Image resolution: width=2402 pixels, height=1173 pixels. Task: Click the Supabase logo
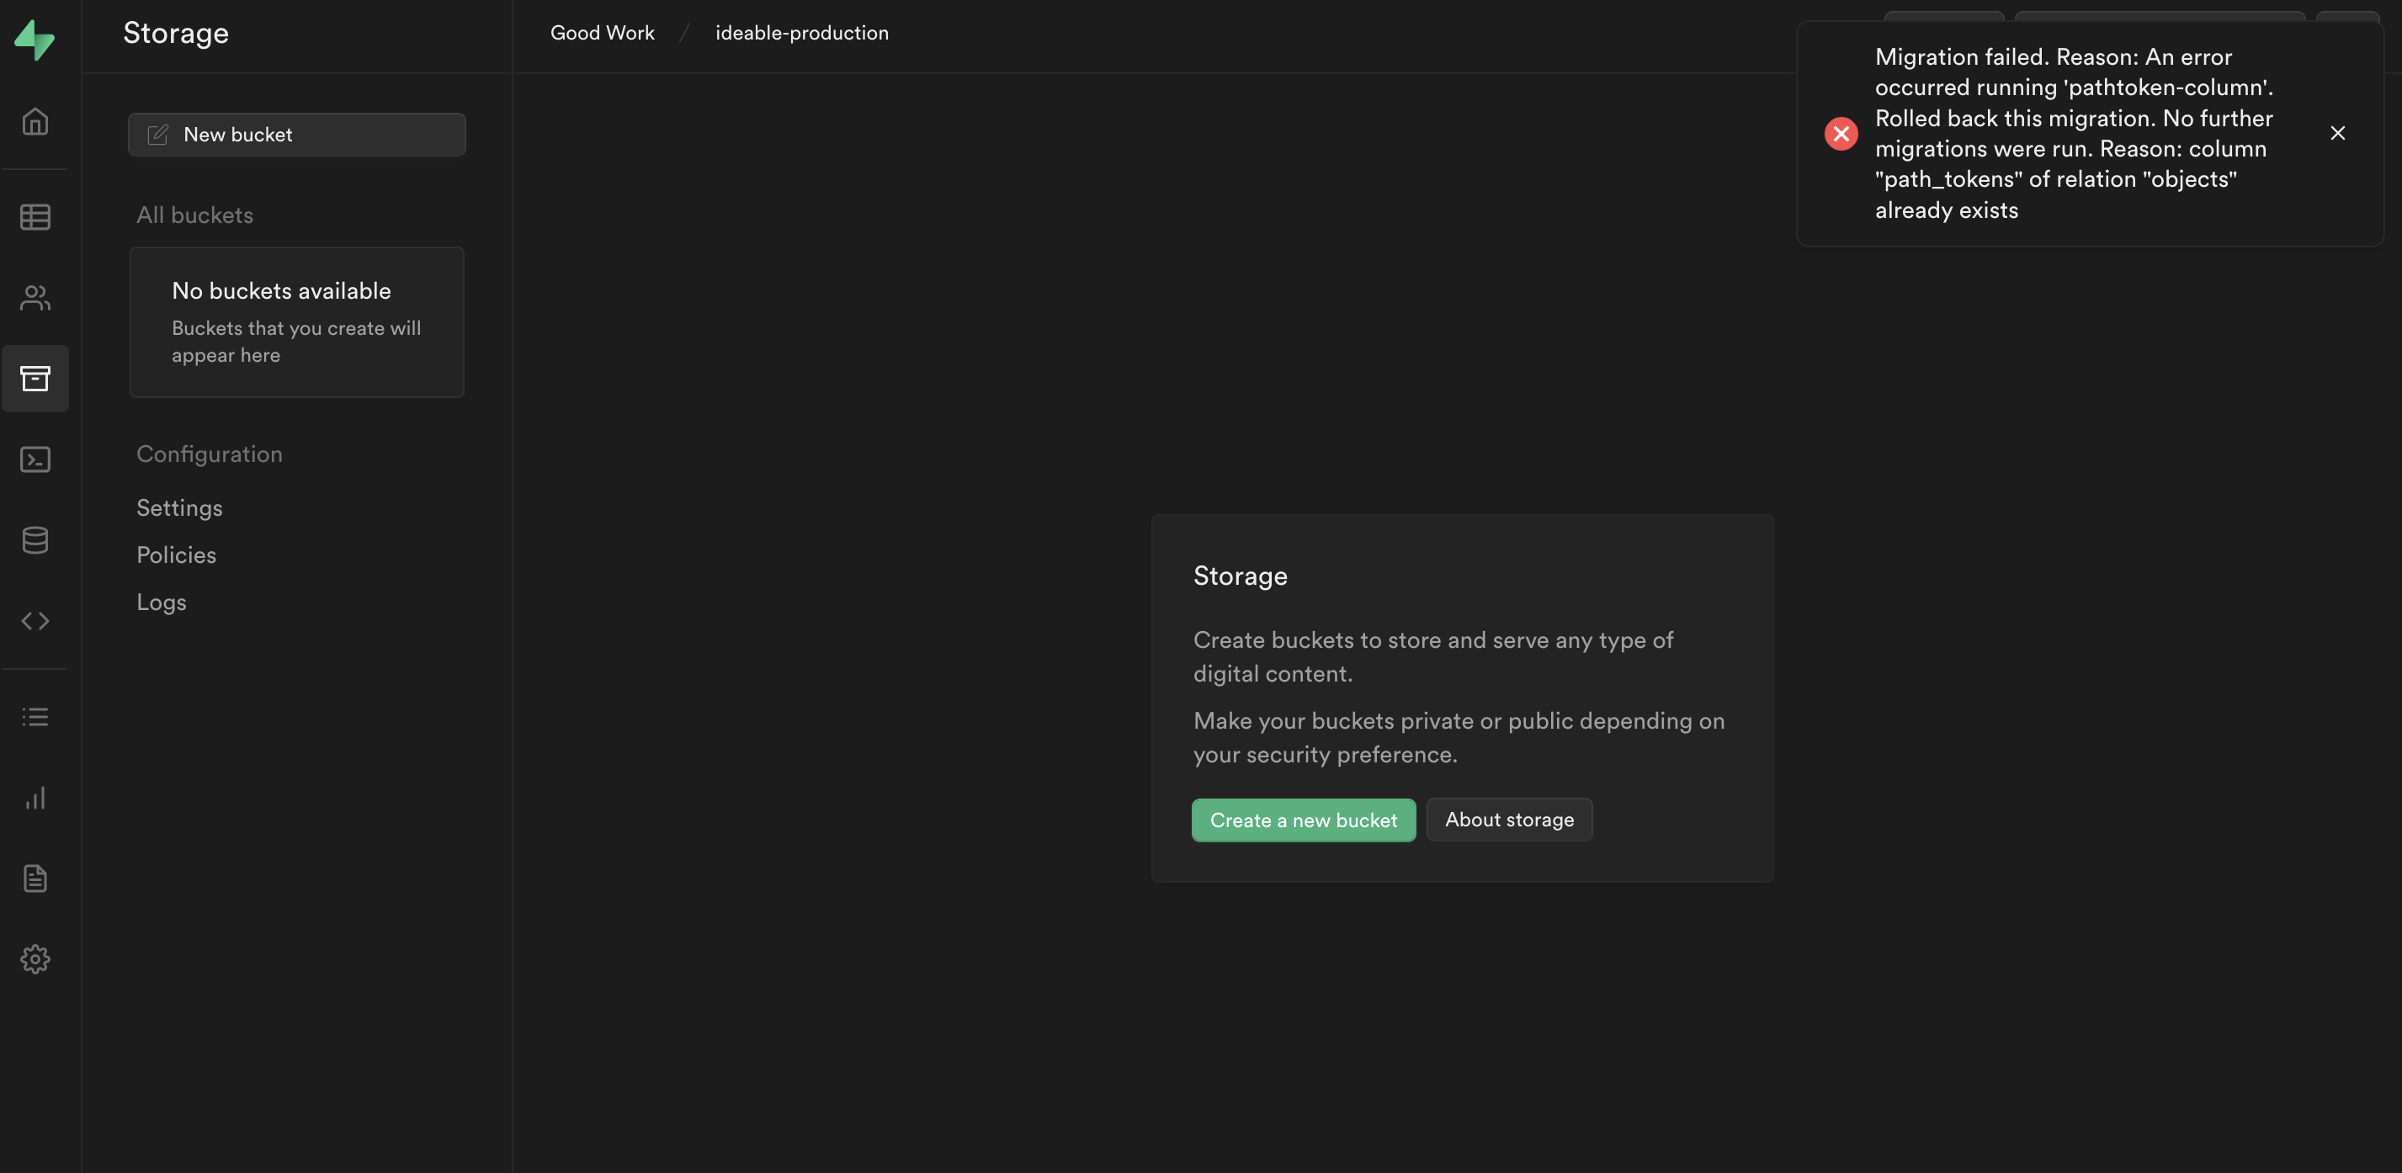[x=35, y=40]
